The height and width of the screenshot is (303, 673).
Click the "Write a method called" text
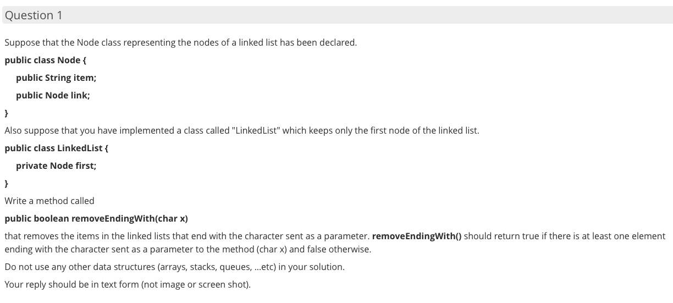click(x=49, y=201)
